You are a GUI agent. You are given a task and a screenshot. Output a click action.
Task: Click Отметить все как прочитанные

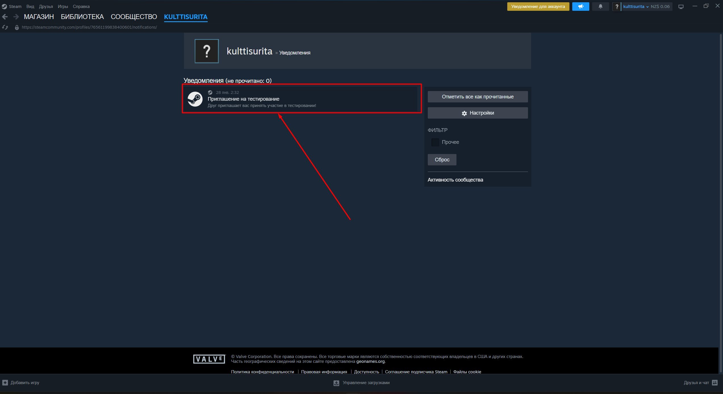point(478,97)
